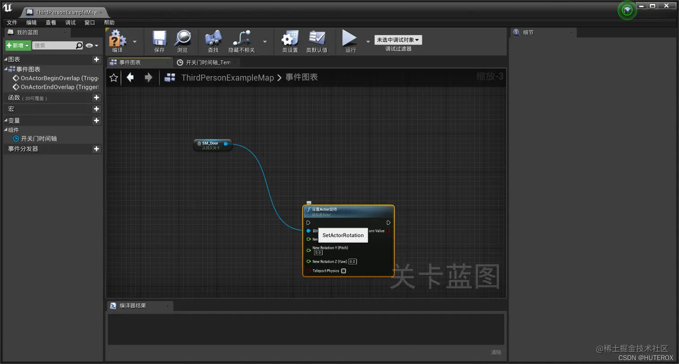Open the 运行 play options dropdown arrow

368,41
